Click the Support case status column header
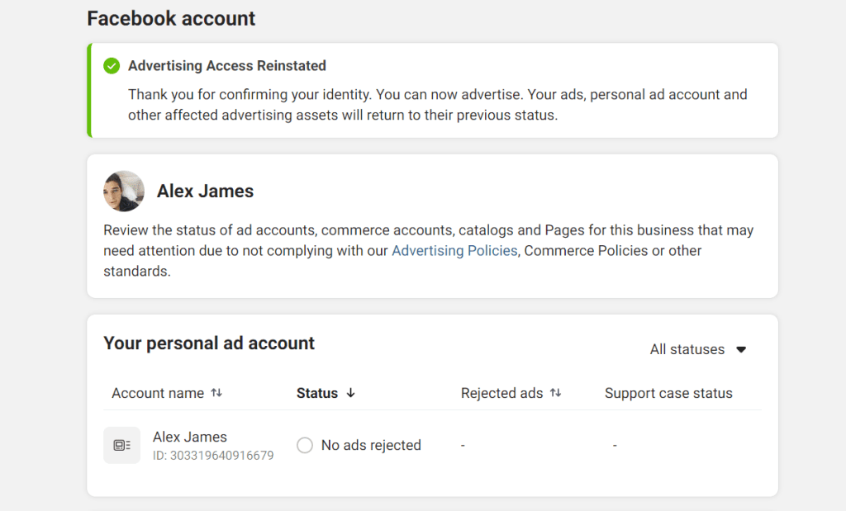This screenshot has height=511, width=846. [668, 393]
